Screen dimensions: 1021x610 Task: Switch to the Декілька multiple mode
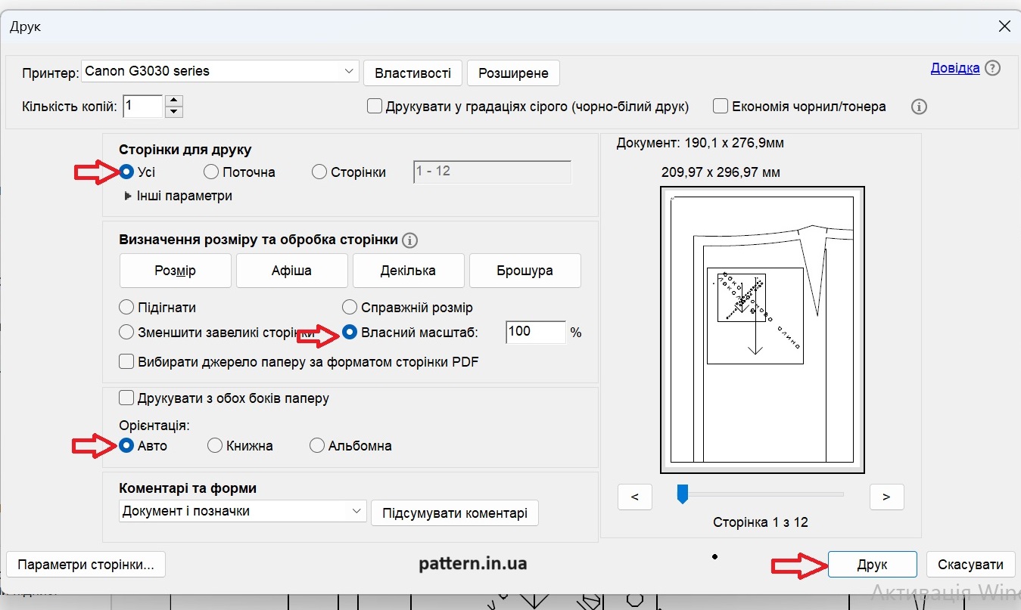point(409,271)
